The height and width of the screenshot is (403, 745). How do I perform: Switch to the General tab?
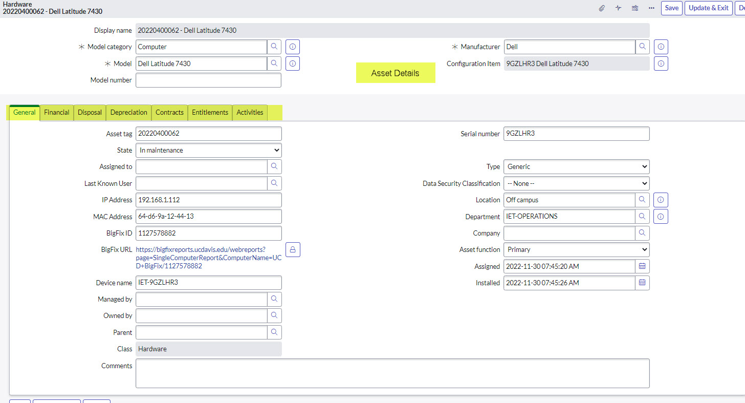click(25, 113)
